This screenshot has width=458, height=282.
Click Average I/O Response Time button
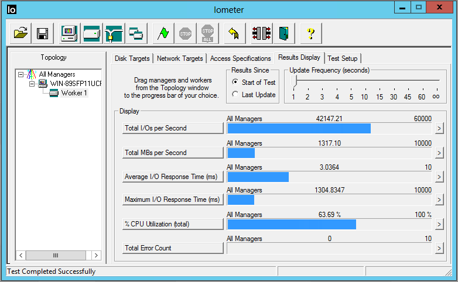(173, 177)
